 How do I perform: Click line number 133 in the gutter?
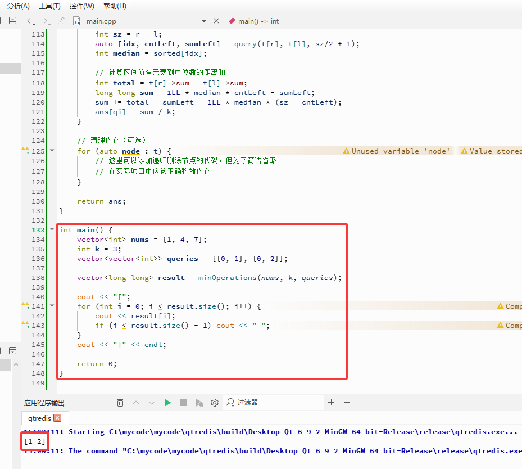coord(38,230)
